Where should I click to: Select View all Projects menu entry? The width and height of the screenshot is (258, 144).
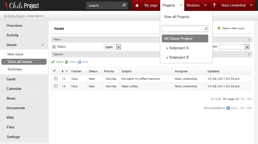pyautogui.click(x=176, y=17)
